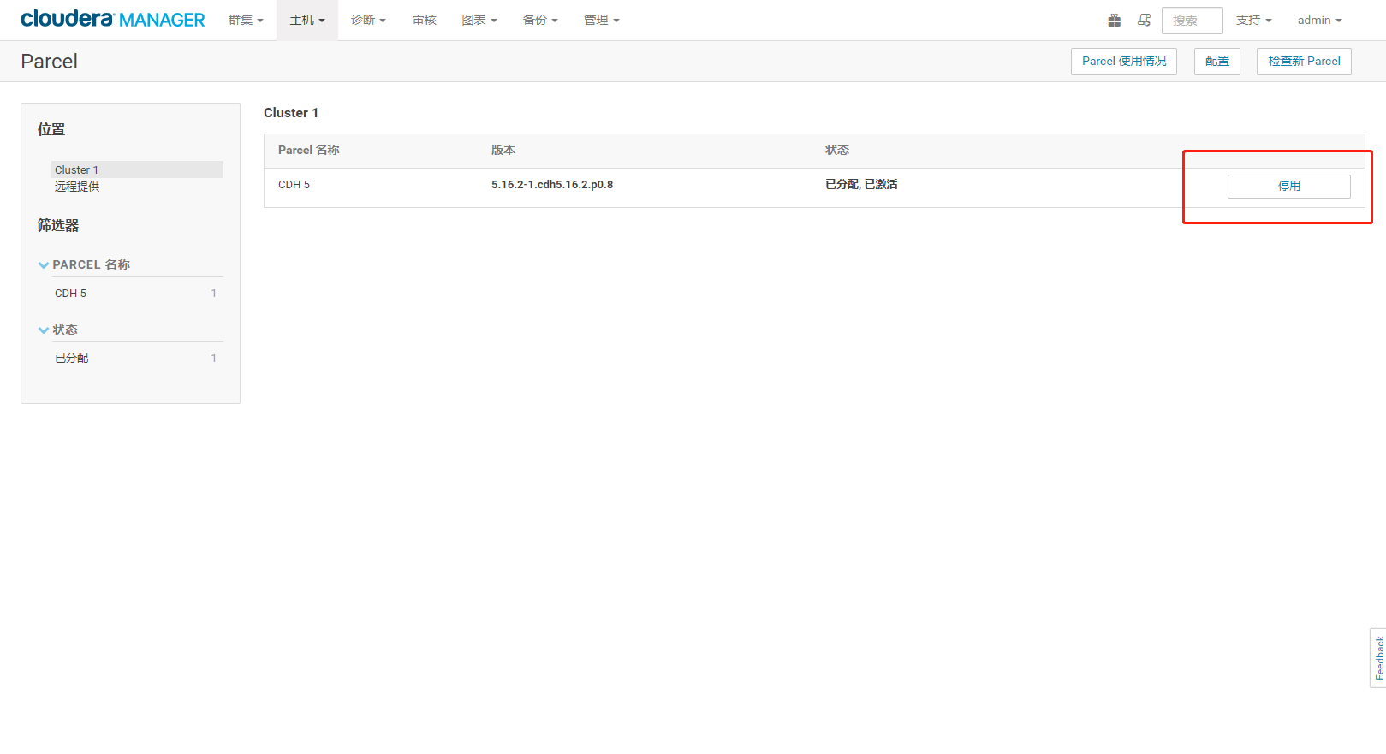Open the 备份 dropdown menu

(x=540, y=20)
